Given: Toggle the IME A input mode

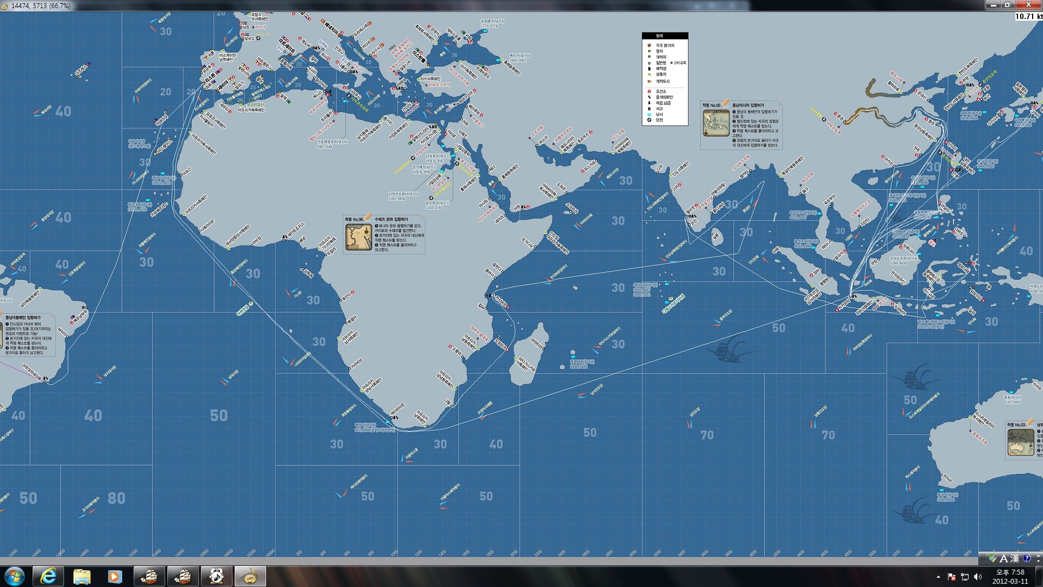Looking at the screenshot, I should coord(1003,558).
